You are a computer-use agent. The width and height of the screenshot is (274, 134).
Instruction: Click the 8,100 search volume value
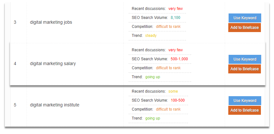176,18
